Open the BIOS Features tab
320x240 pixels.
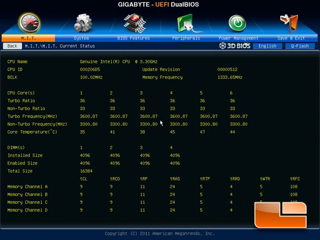pyautogui.click(x=133, y=38)
